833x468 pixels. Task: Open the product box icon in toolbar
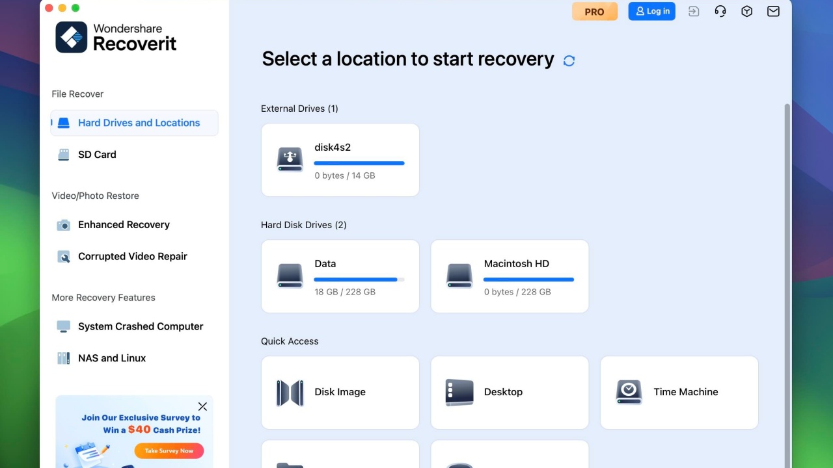point(746,11)
